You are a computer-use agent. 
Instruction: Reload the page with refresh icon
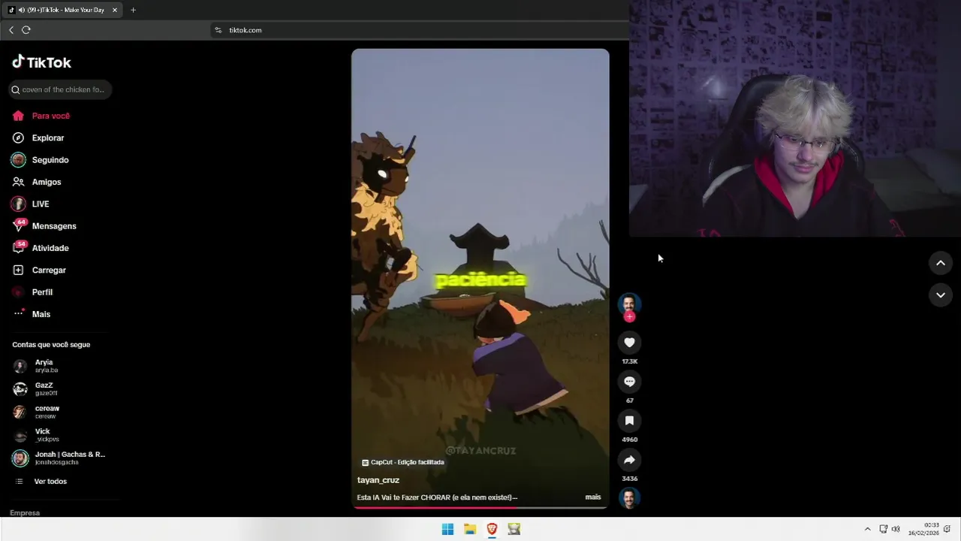point(26,30)
